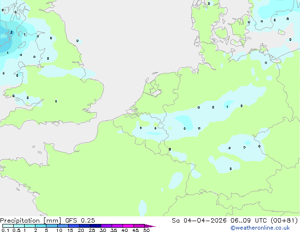Click the legend label '25'
The image size is (300, 232).
pos(92,230)
